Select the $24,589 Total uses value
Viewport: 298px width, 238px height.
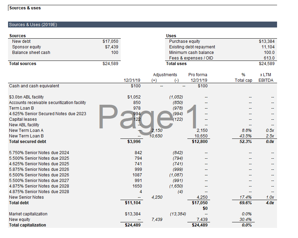point(267,64)
